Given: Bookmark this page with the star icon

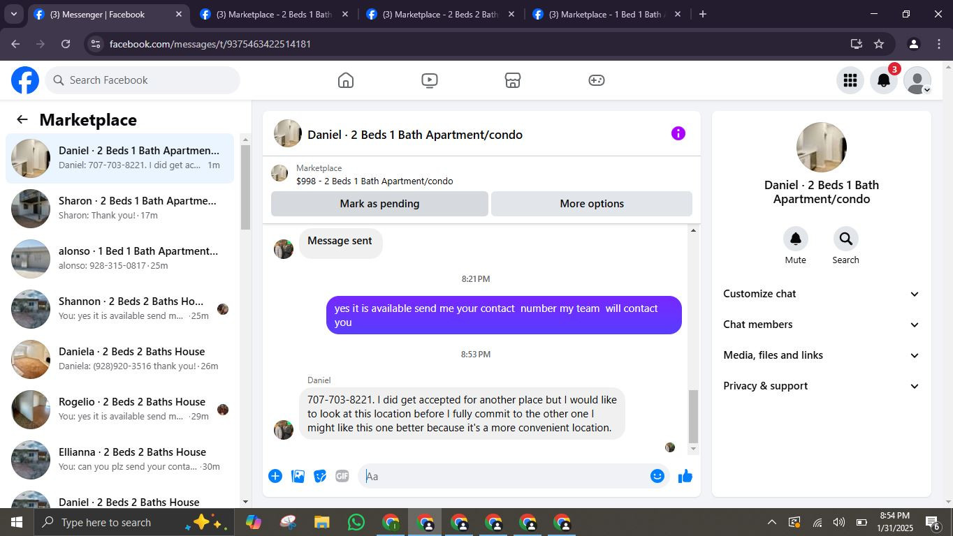Looking at the screenshot, I should click(x=879, y=44).
